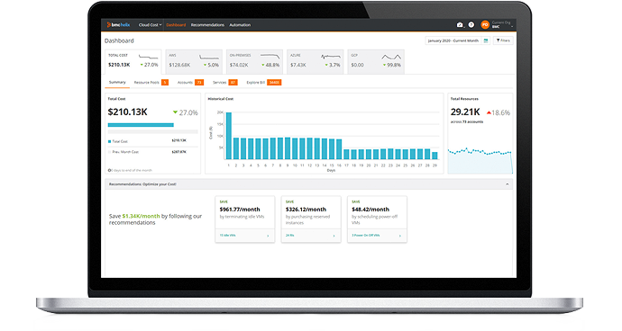Click the arrow on the 24 RIs card
This screenshot has height=331, width=622.
pyautogui.click(x=334, y=236)
